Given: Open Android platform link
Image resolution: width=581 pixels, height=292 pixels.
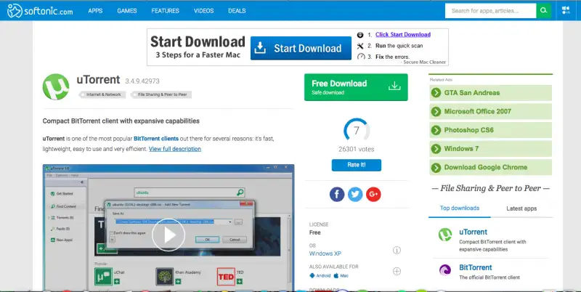Looking at the screenshot, I should [320, 276].
